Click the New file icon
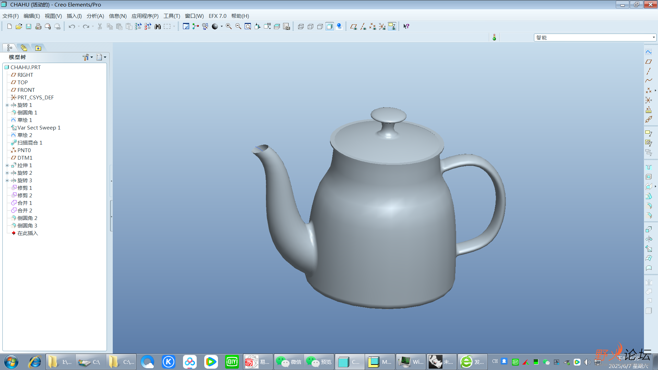This screenshot has height=370, width=658. [10, 26]
